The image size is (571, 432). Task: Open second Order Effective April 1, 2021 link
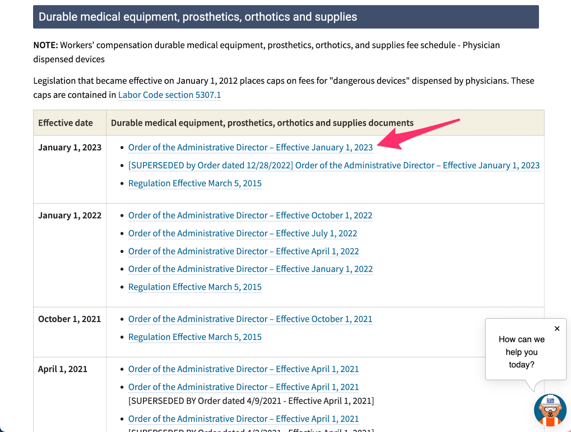(x=244, y=387)
